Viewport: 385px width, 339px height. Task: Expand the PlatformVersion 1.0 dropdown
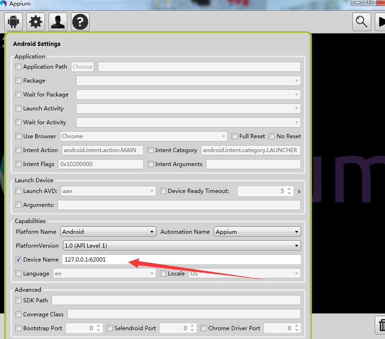coord(182,245)
